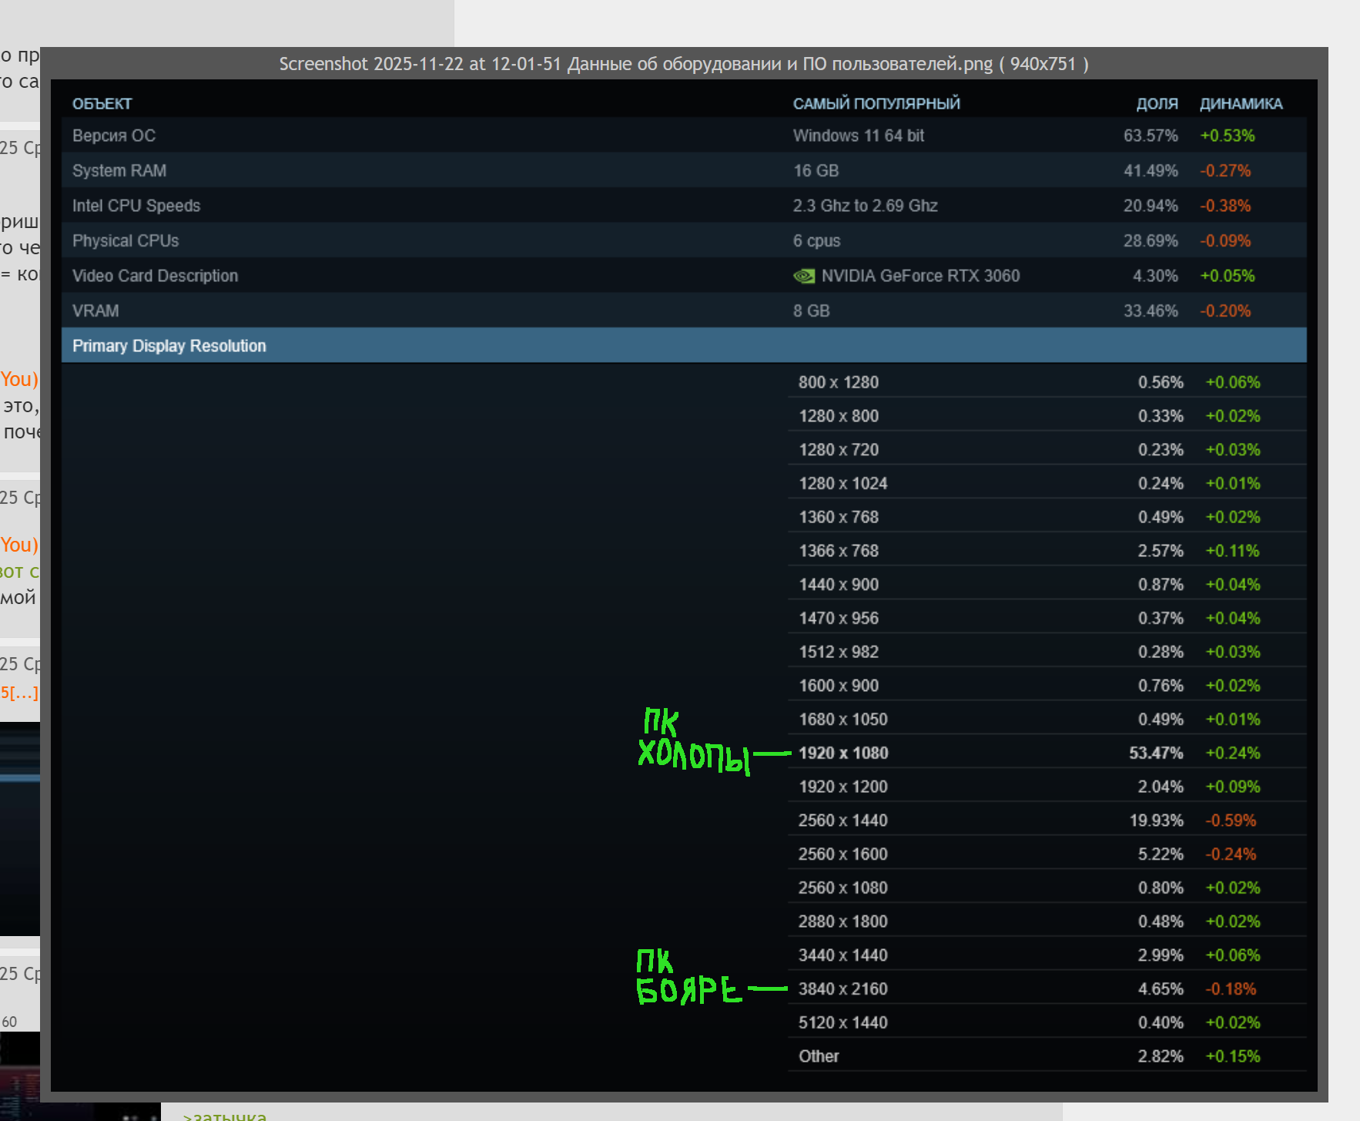Click the САМЫЙ ПОПУЛЯРНЫЙ column header

point(876,103)
